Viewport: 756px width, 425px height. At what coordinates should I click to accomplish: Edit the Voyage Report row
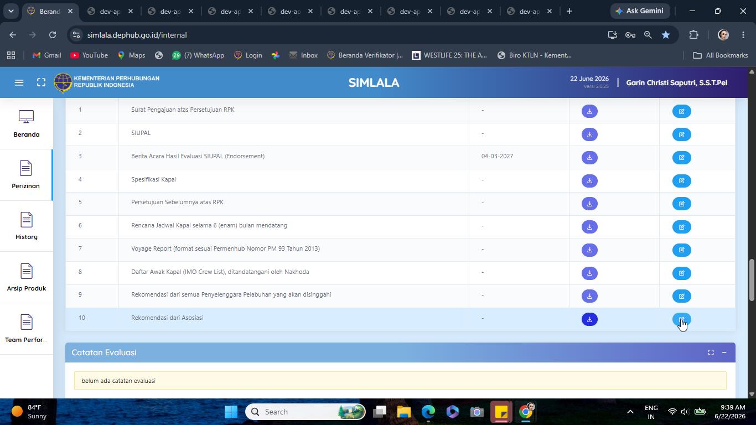coord(681,250)
